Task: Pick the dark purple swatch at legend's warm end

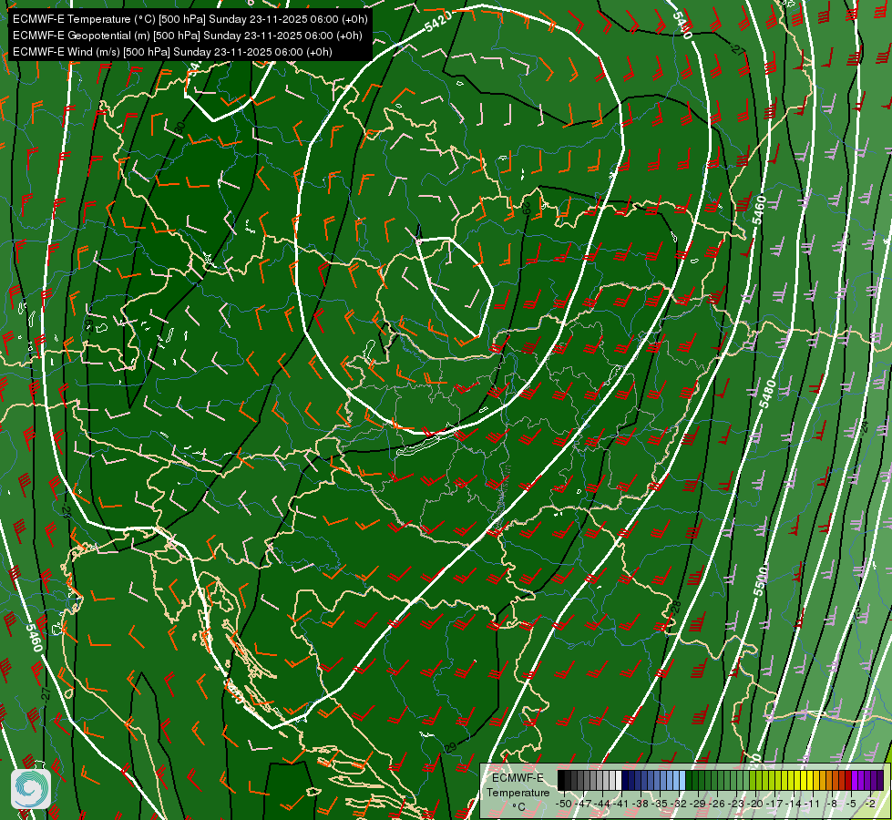Action: click(880, 780)
